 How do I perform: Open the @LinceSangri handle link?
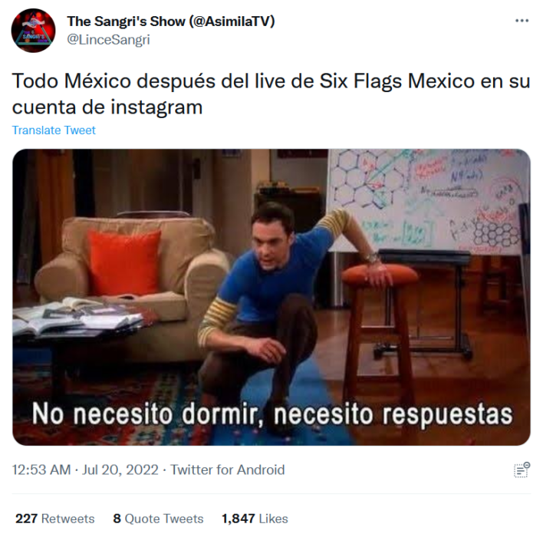point(108,39)
